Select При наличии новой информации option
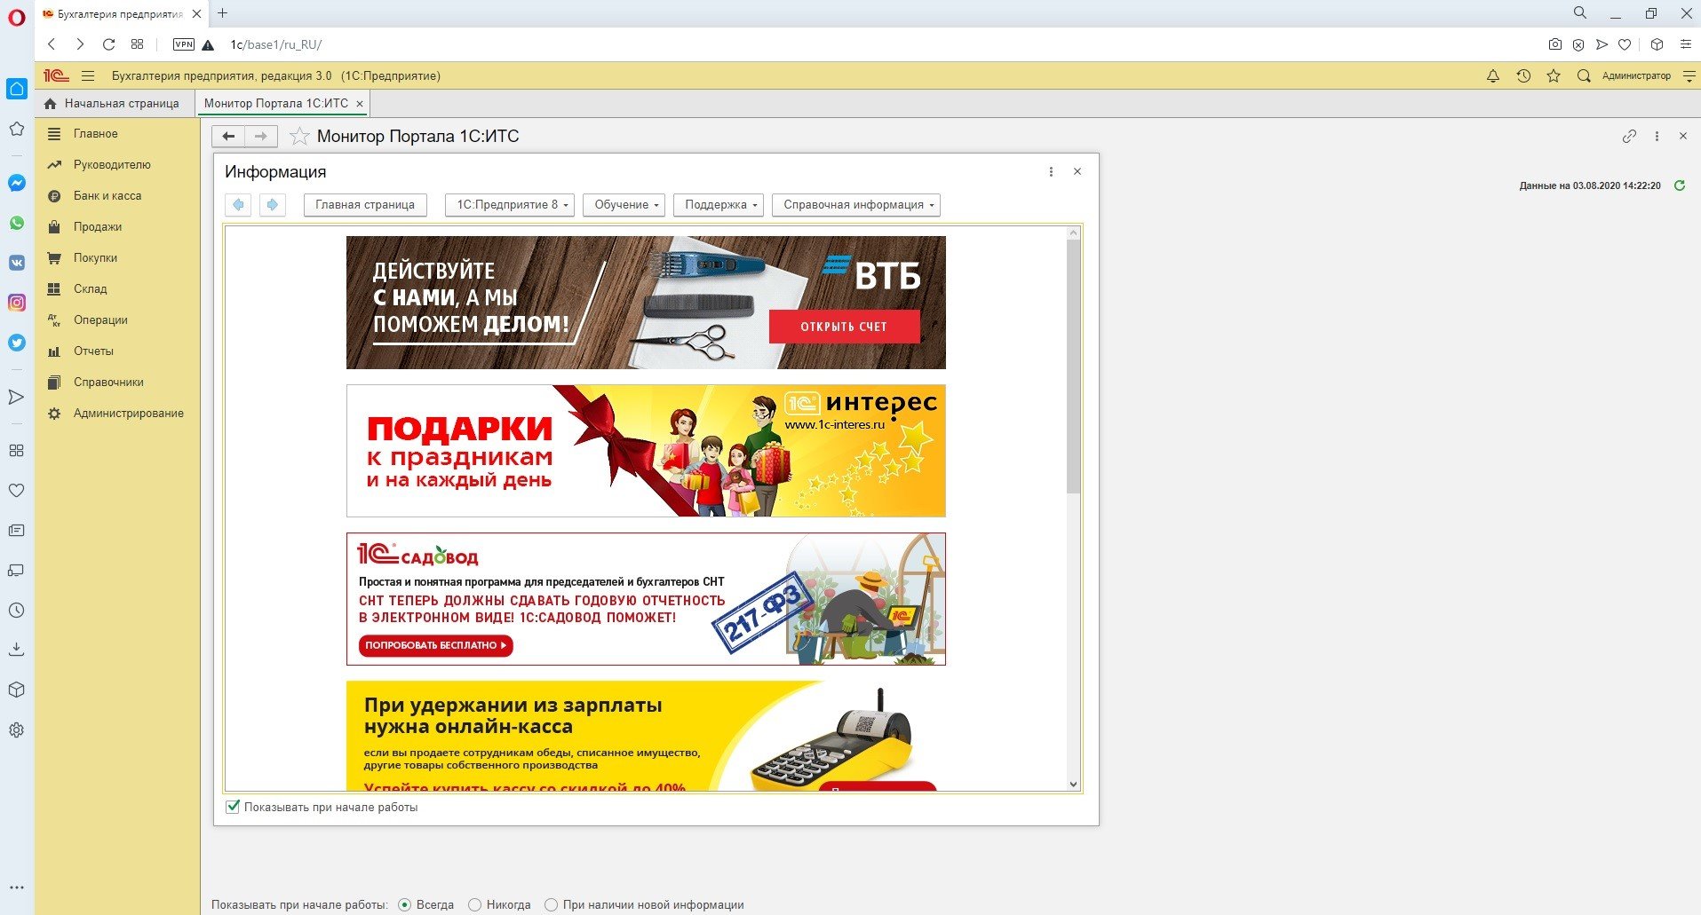Viewport: 1701px width, 915px height. pyautogui.click(x=551, y=905)
